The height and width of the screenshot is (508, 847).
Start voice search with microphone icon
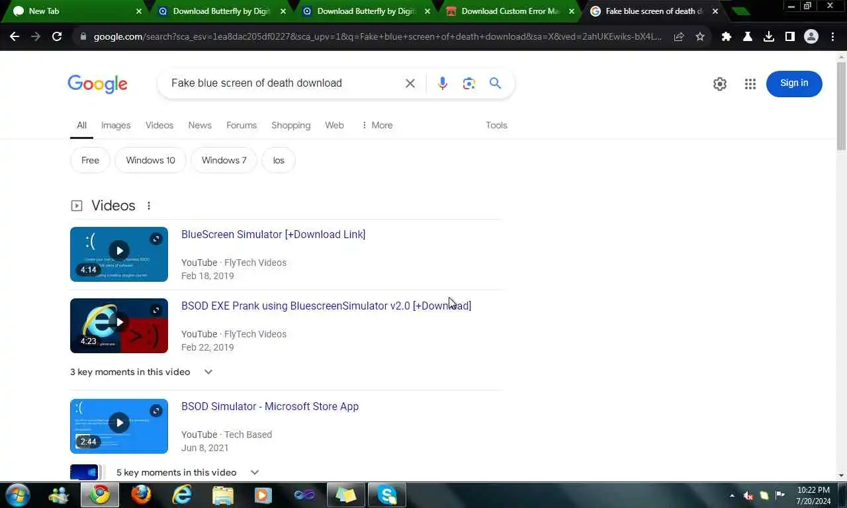[x=443, y=83]
